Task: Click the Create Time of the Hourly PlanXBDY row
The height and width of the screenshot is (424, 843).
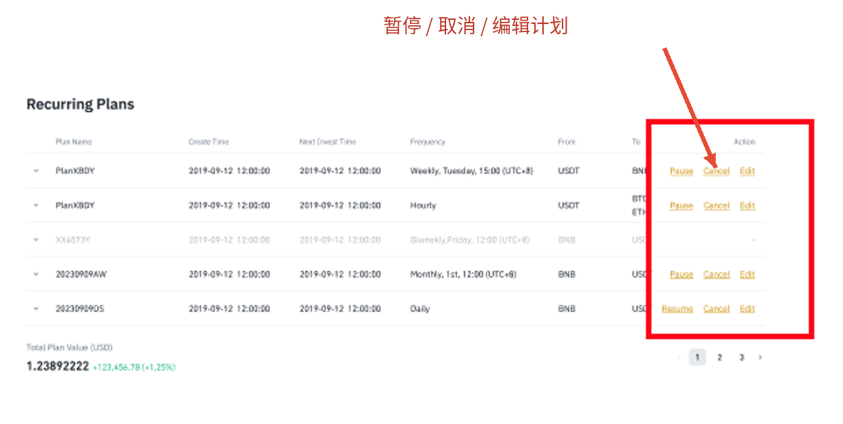Action: pyautogui.click(x=229, y=205)
